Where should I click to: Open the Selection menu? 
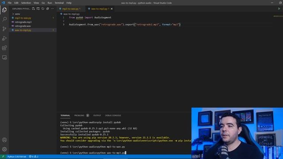[26, 3]
